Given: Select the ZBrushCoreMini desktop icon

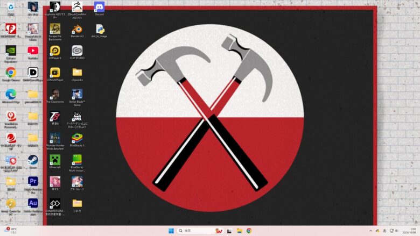Looking at the screenshot, I should coord(77,7).
